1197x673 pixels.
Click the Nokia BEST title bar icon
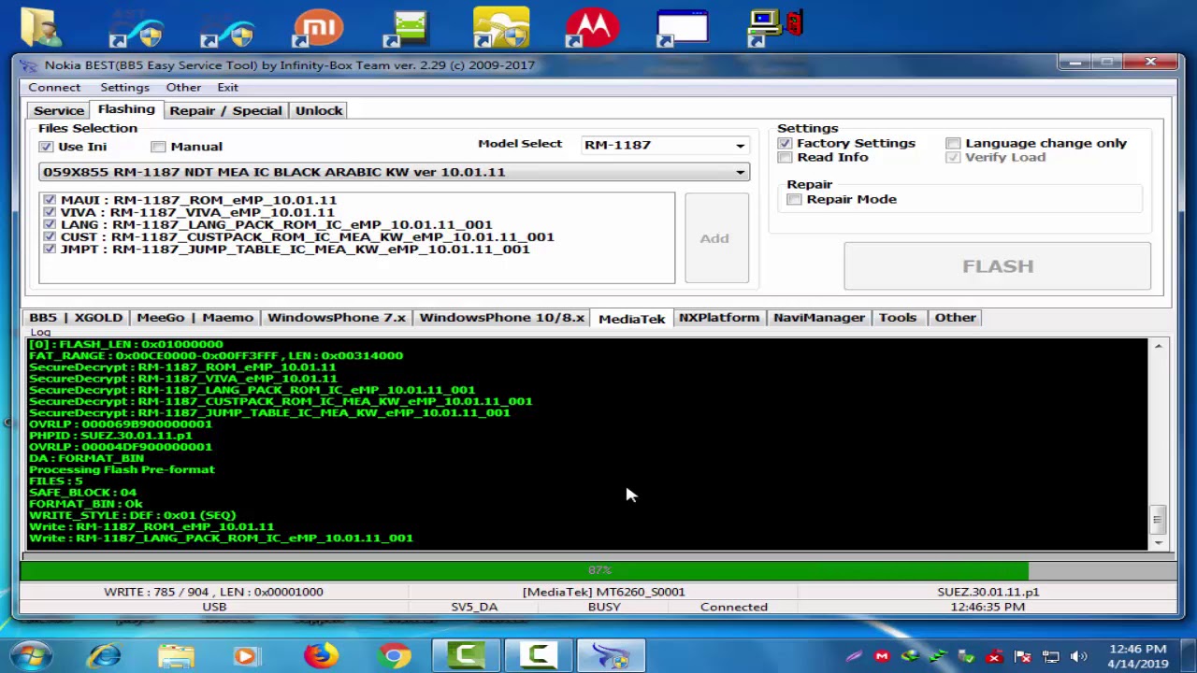(x=29, y=64)
